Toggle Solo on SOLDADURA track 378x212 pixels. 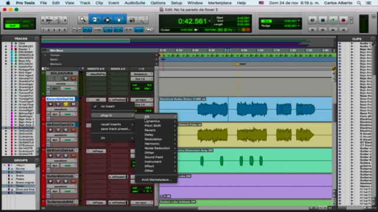[66, 78]
